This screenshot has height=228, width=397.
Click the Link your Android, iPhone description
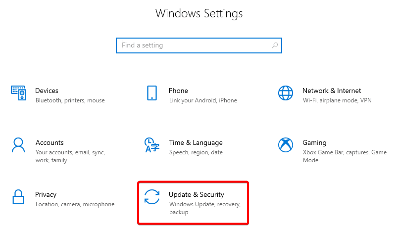[x=203, y=100]
